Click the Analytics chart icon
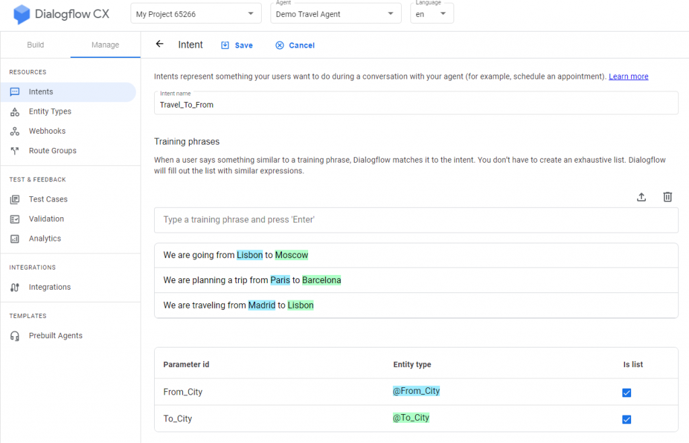The image size is (689, 443). [15, 239]
